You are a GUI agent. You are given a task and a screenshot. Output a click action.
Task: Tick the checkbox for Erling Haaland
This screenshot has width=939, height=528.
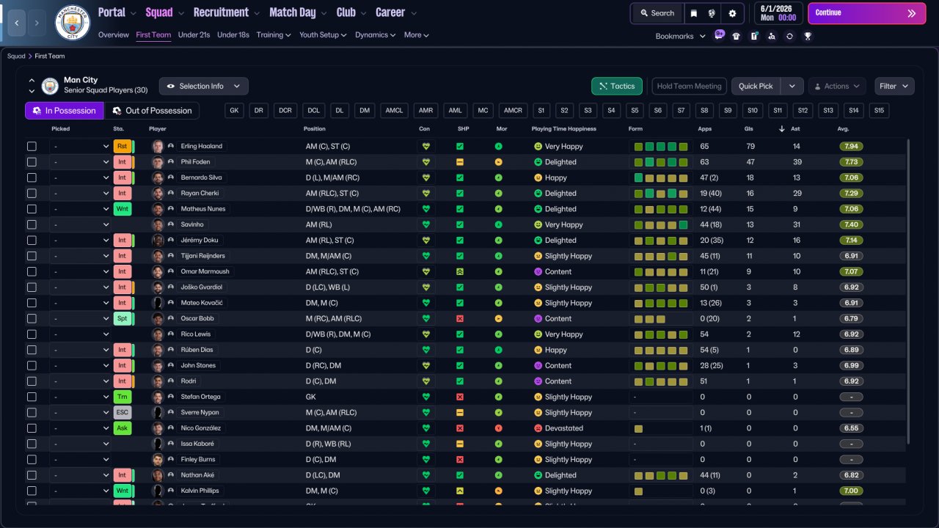pos(32,147)
